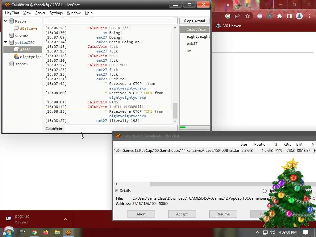This screenshot has height=237, width=316.
Task: Close the Chrome browser tab
Action: [x=228, y=5]
